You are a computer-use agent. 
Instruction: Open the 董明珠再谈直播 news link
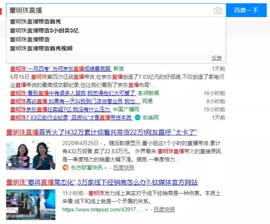75,101
